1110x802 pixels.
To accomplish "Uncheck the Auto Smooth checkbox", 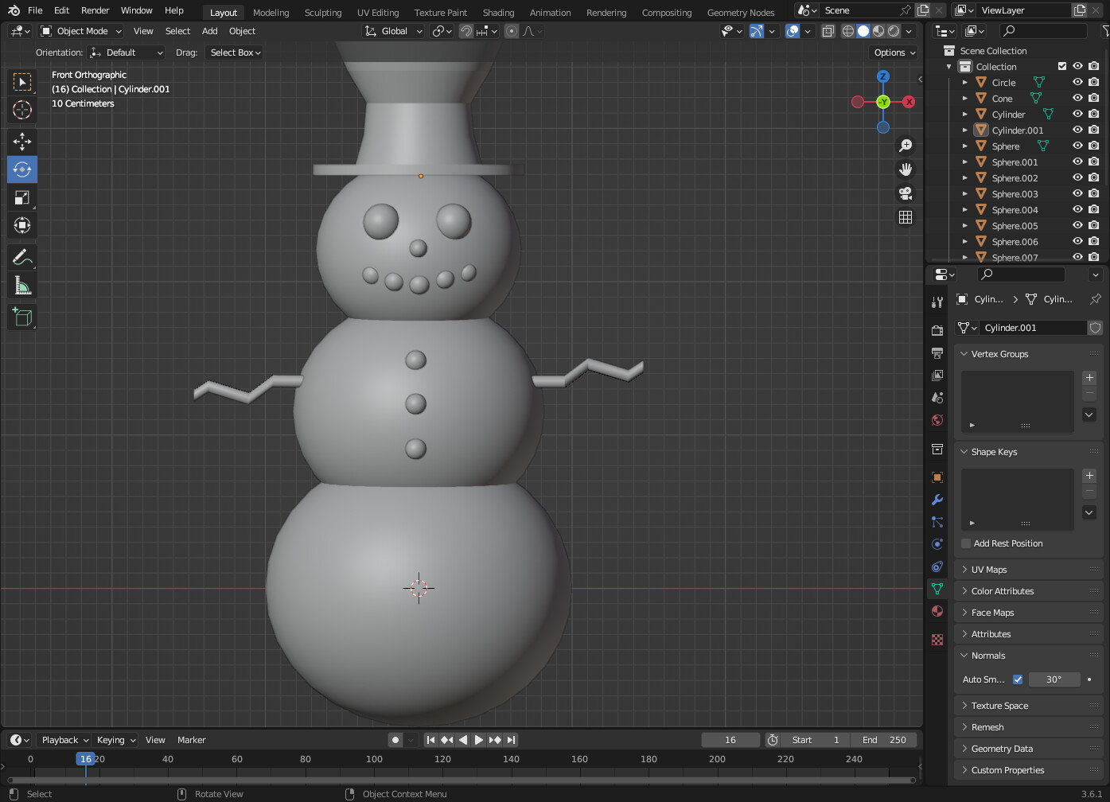I will point(1018,679).
